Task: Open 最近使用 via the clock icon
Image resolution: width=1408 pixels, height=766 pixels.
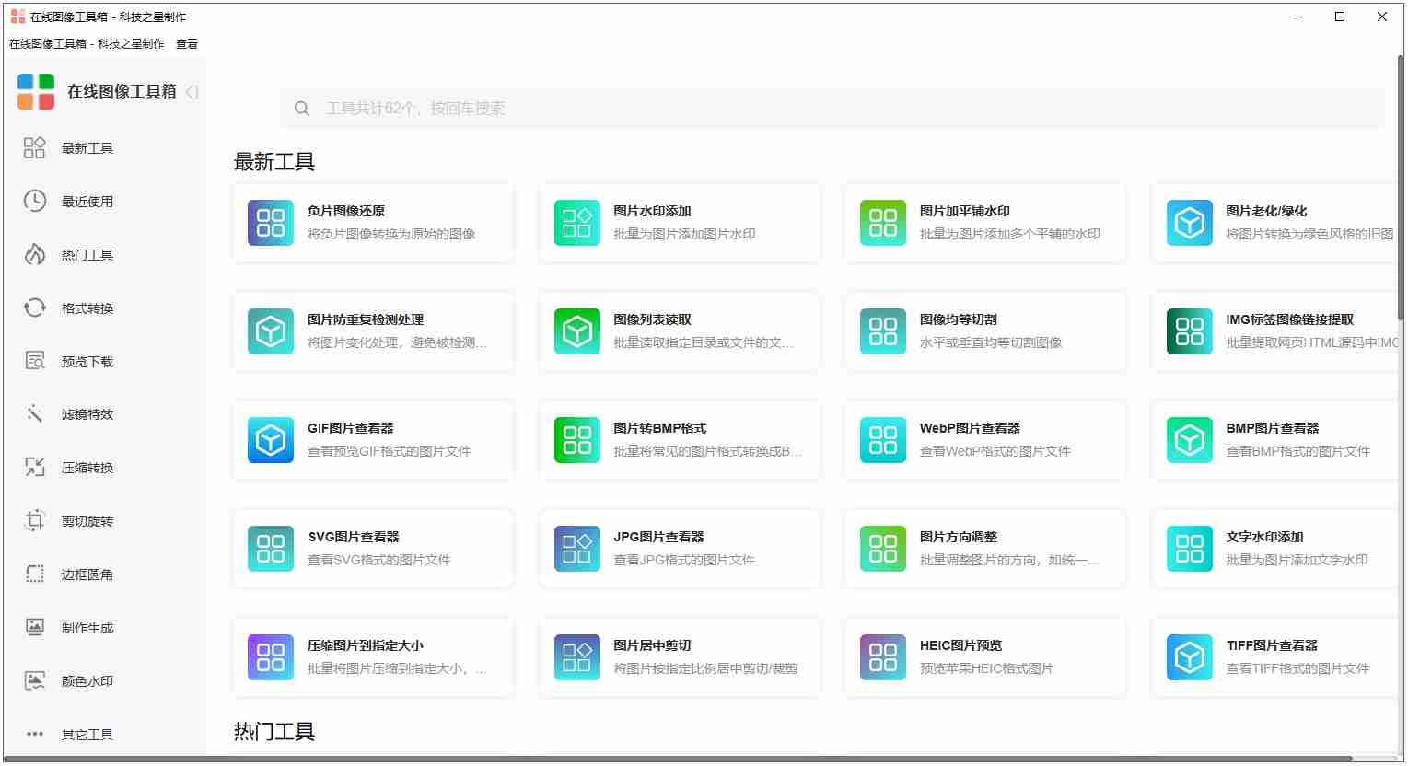Action: [x=34, y=201]
